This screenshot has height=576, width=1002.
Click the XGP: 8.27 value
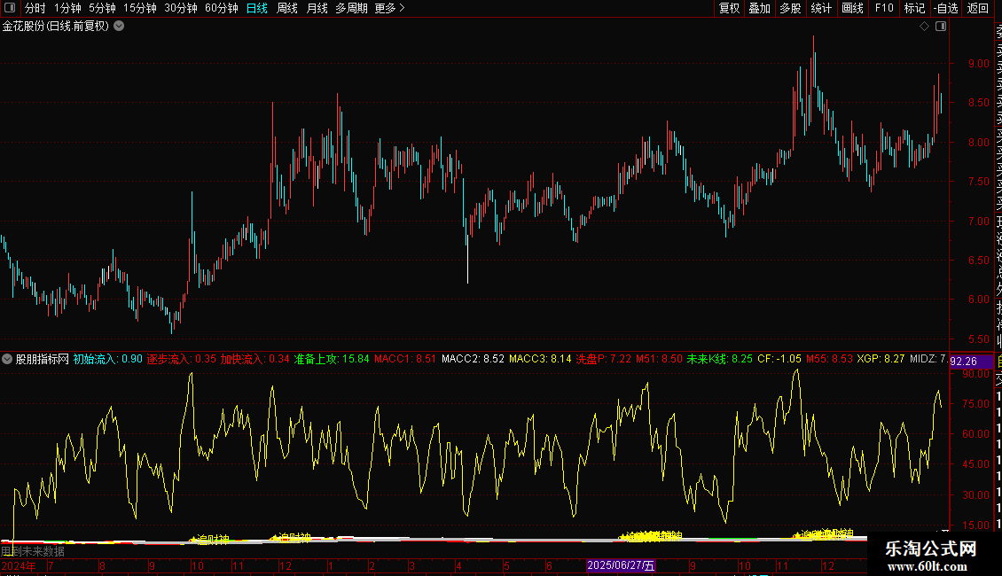coord(881,359)
